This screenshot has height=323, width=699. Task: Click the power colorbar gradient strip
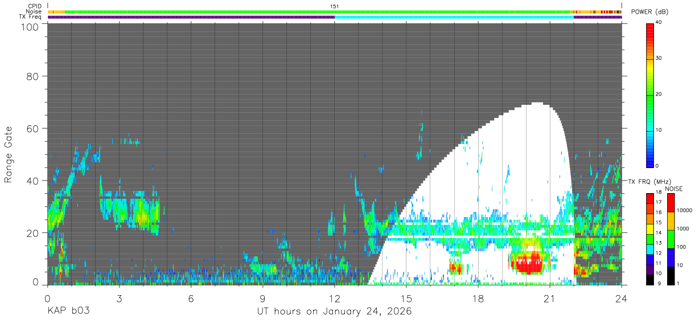click(650, 95)
